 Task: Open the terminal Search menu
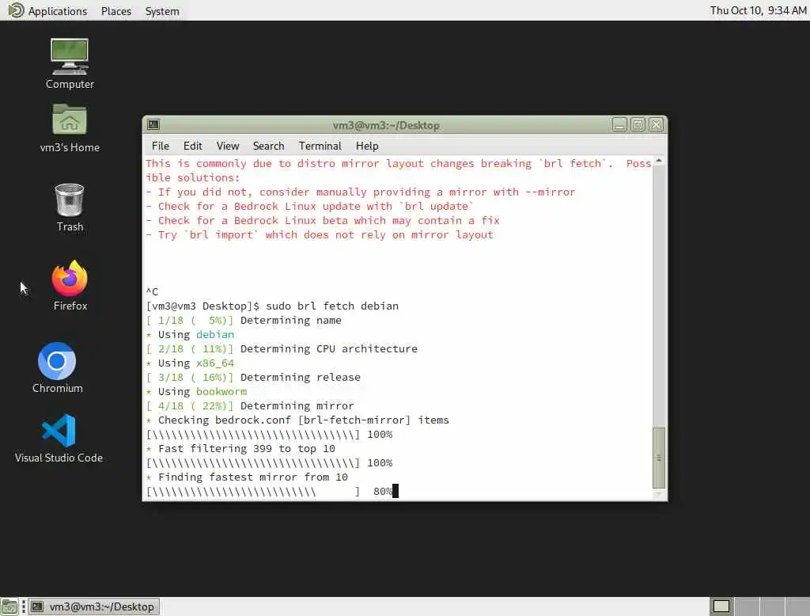(269, 146)
